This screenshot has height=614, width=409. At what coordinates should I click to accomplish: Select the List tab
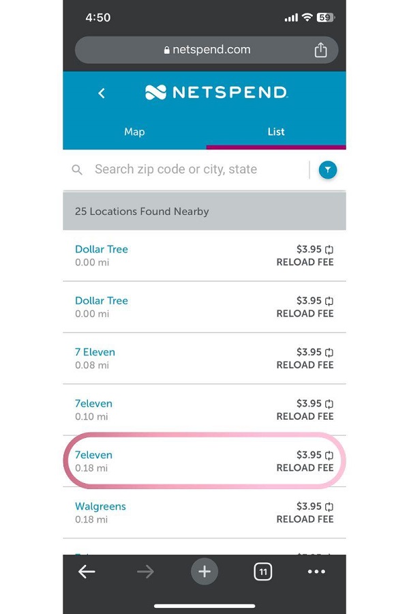click(275, 132)
